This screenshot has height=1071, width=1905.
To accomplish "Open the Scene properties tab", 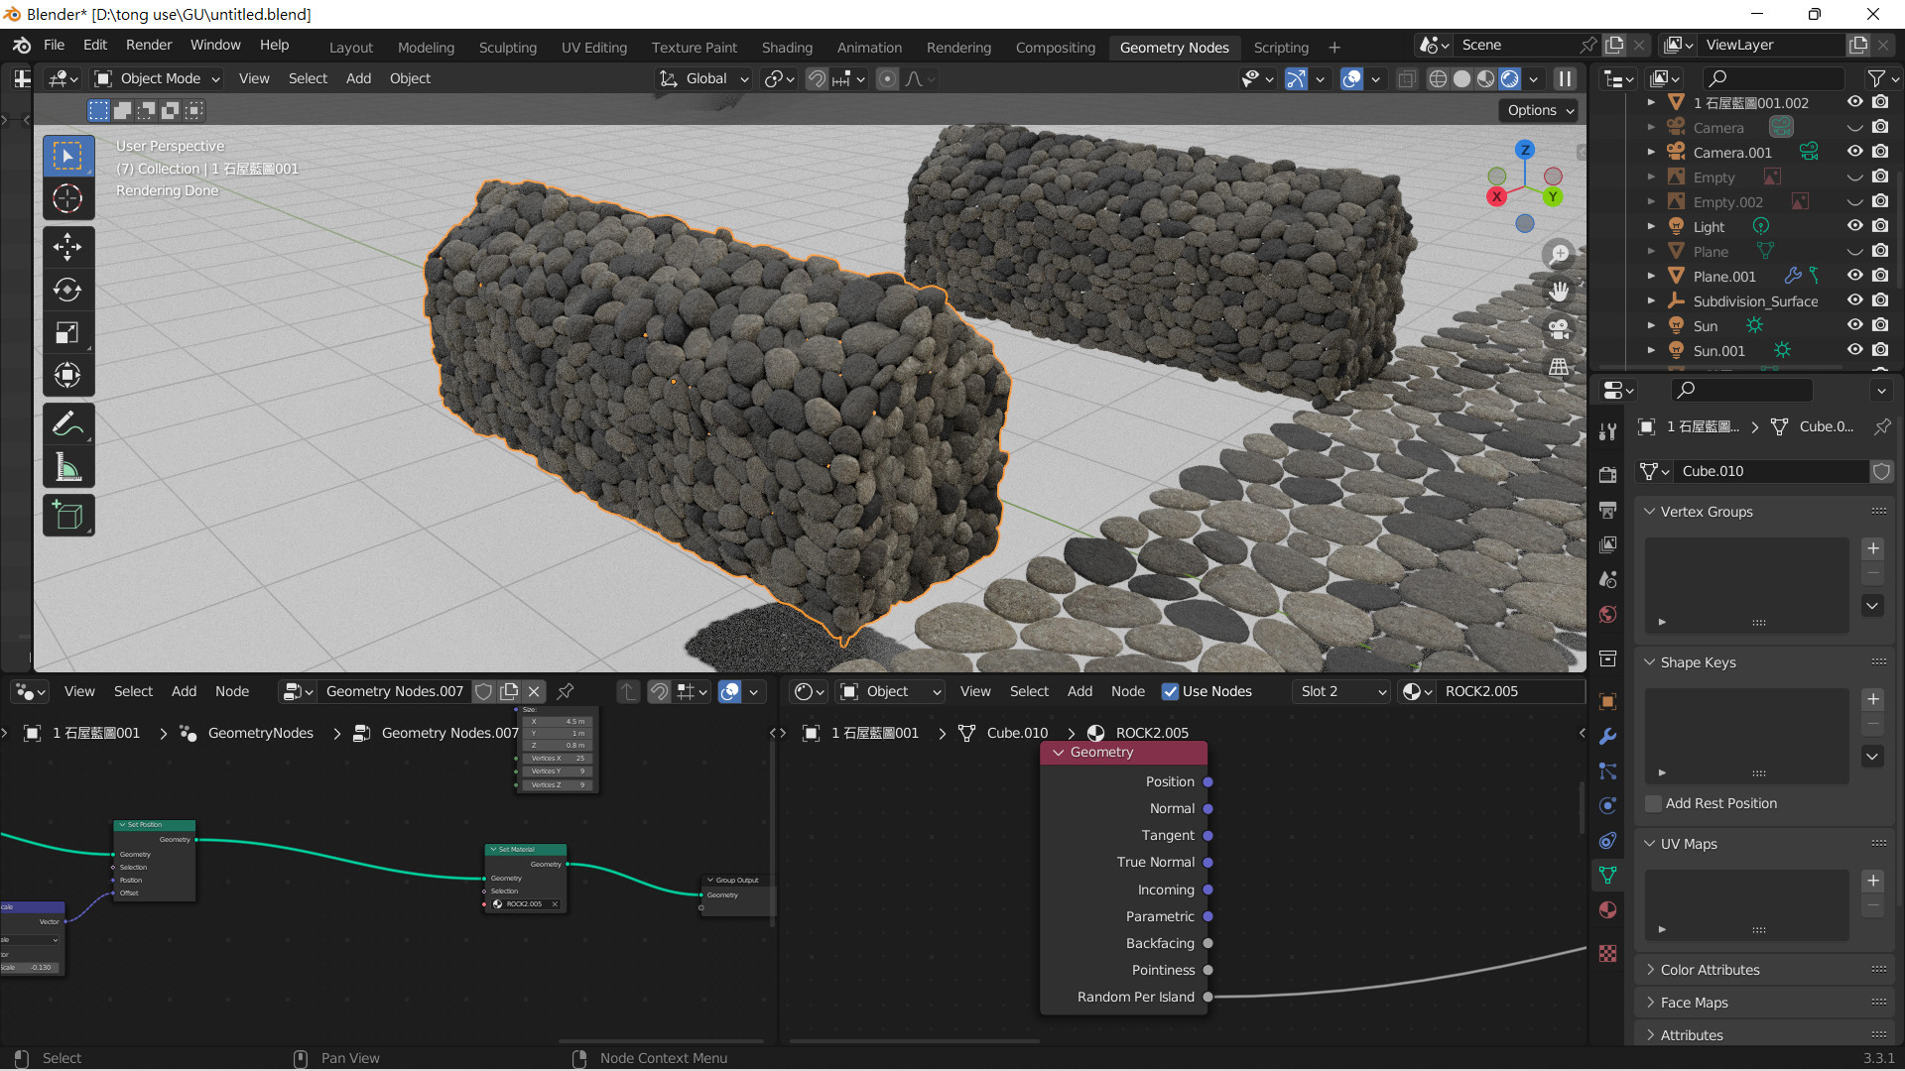I will pos(1608,579).
